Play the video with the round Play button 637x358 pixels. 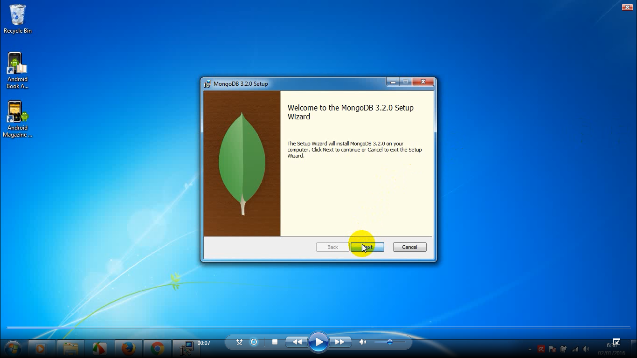click(318, 342)
